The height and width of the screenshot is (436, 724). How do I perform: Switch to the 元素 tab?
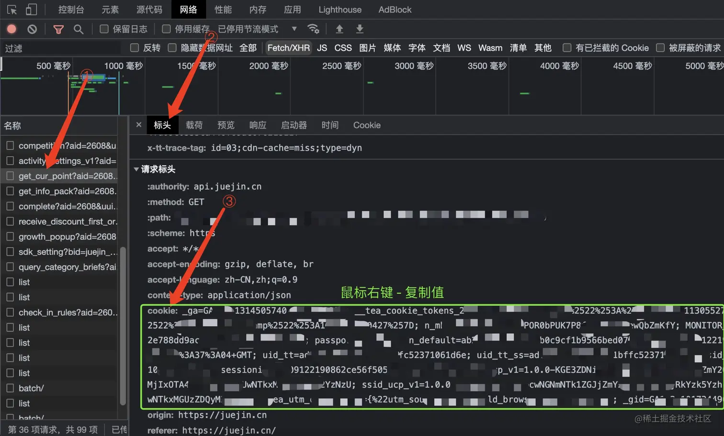(110, 10)
